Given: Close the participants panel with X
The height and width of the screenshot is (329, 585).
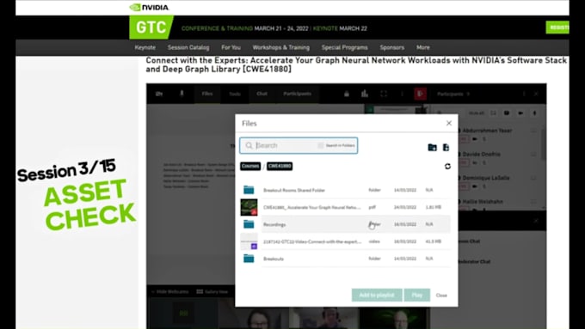Looking at the screenshot, I should click(536, 94).
